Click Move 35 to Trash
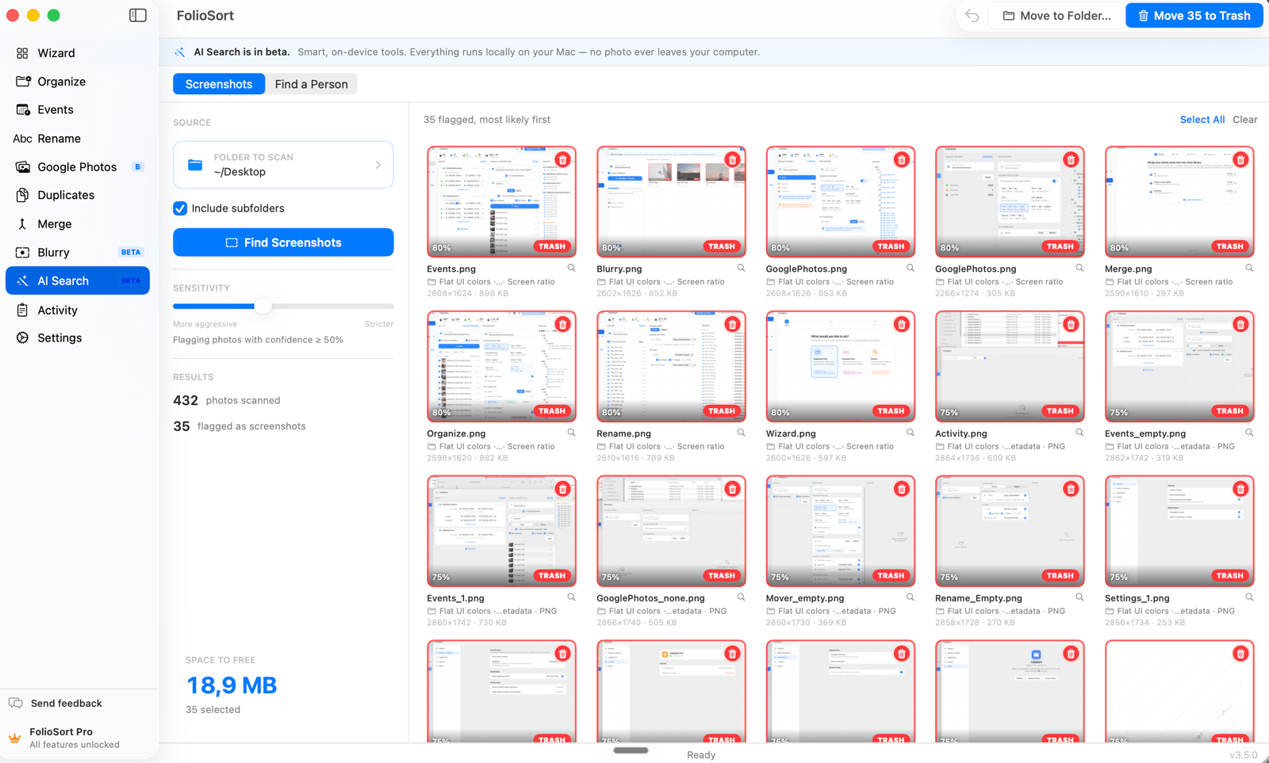Image resolution: width=1269 pixels, height=763 pixels. [1194, 16]
